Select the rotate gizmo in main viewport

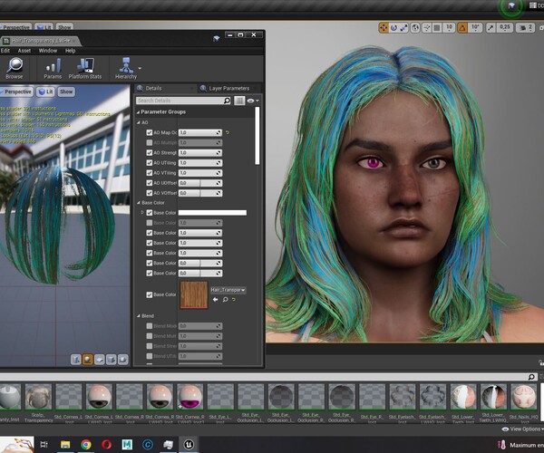pos(393,27)
